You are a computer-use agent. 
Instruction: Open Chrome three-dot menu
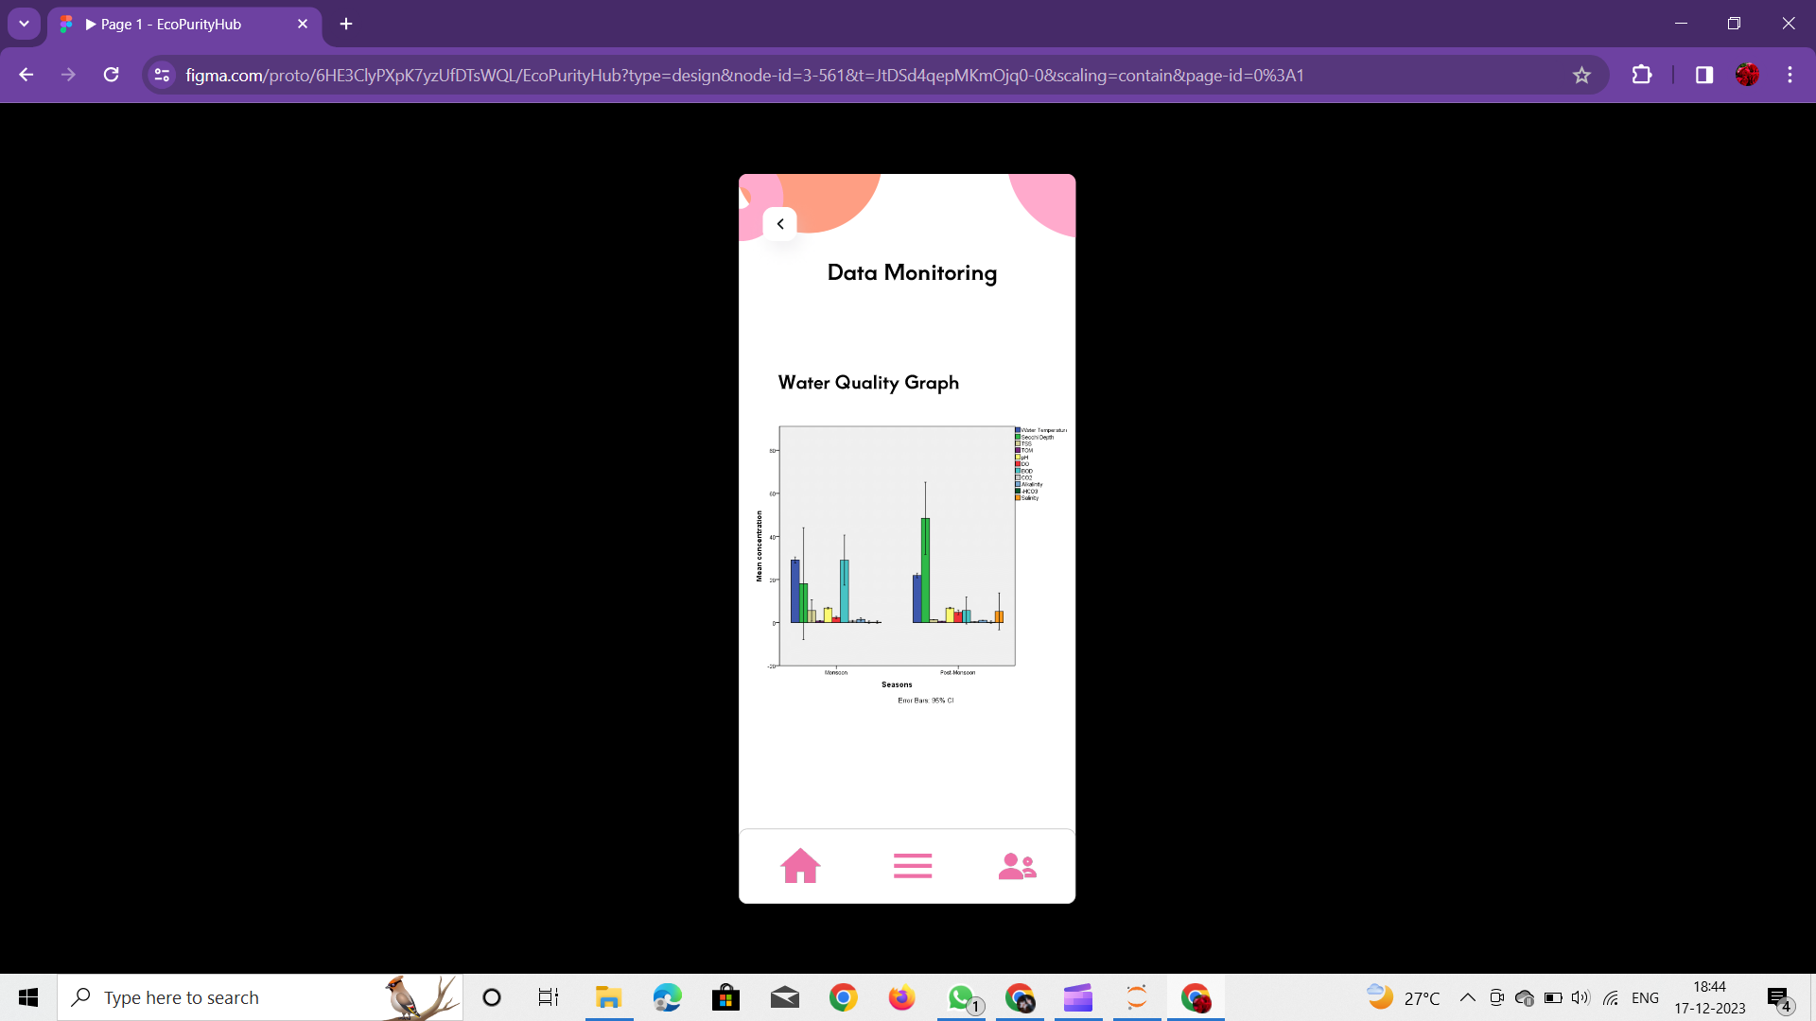(x=1790, y=75)
